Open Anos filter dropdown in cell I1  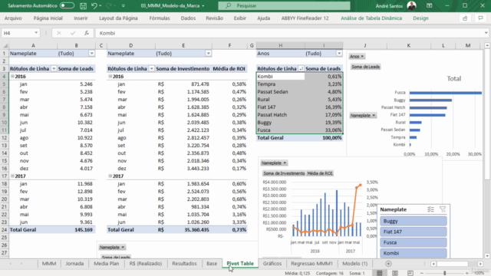(339, 54)
